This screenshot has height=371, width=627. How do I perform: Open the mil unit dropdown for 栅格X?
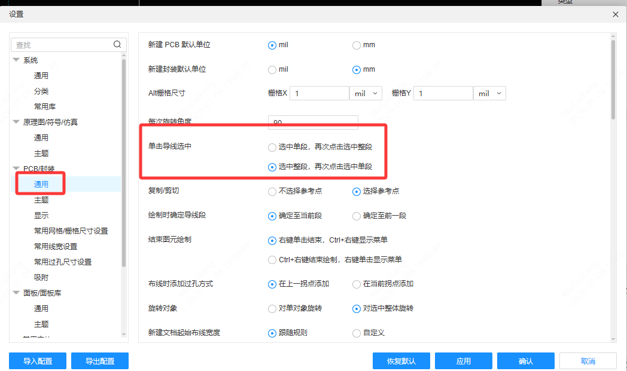pyautogui.click(x=366, y=93)
